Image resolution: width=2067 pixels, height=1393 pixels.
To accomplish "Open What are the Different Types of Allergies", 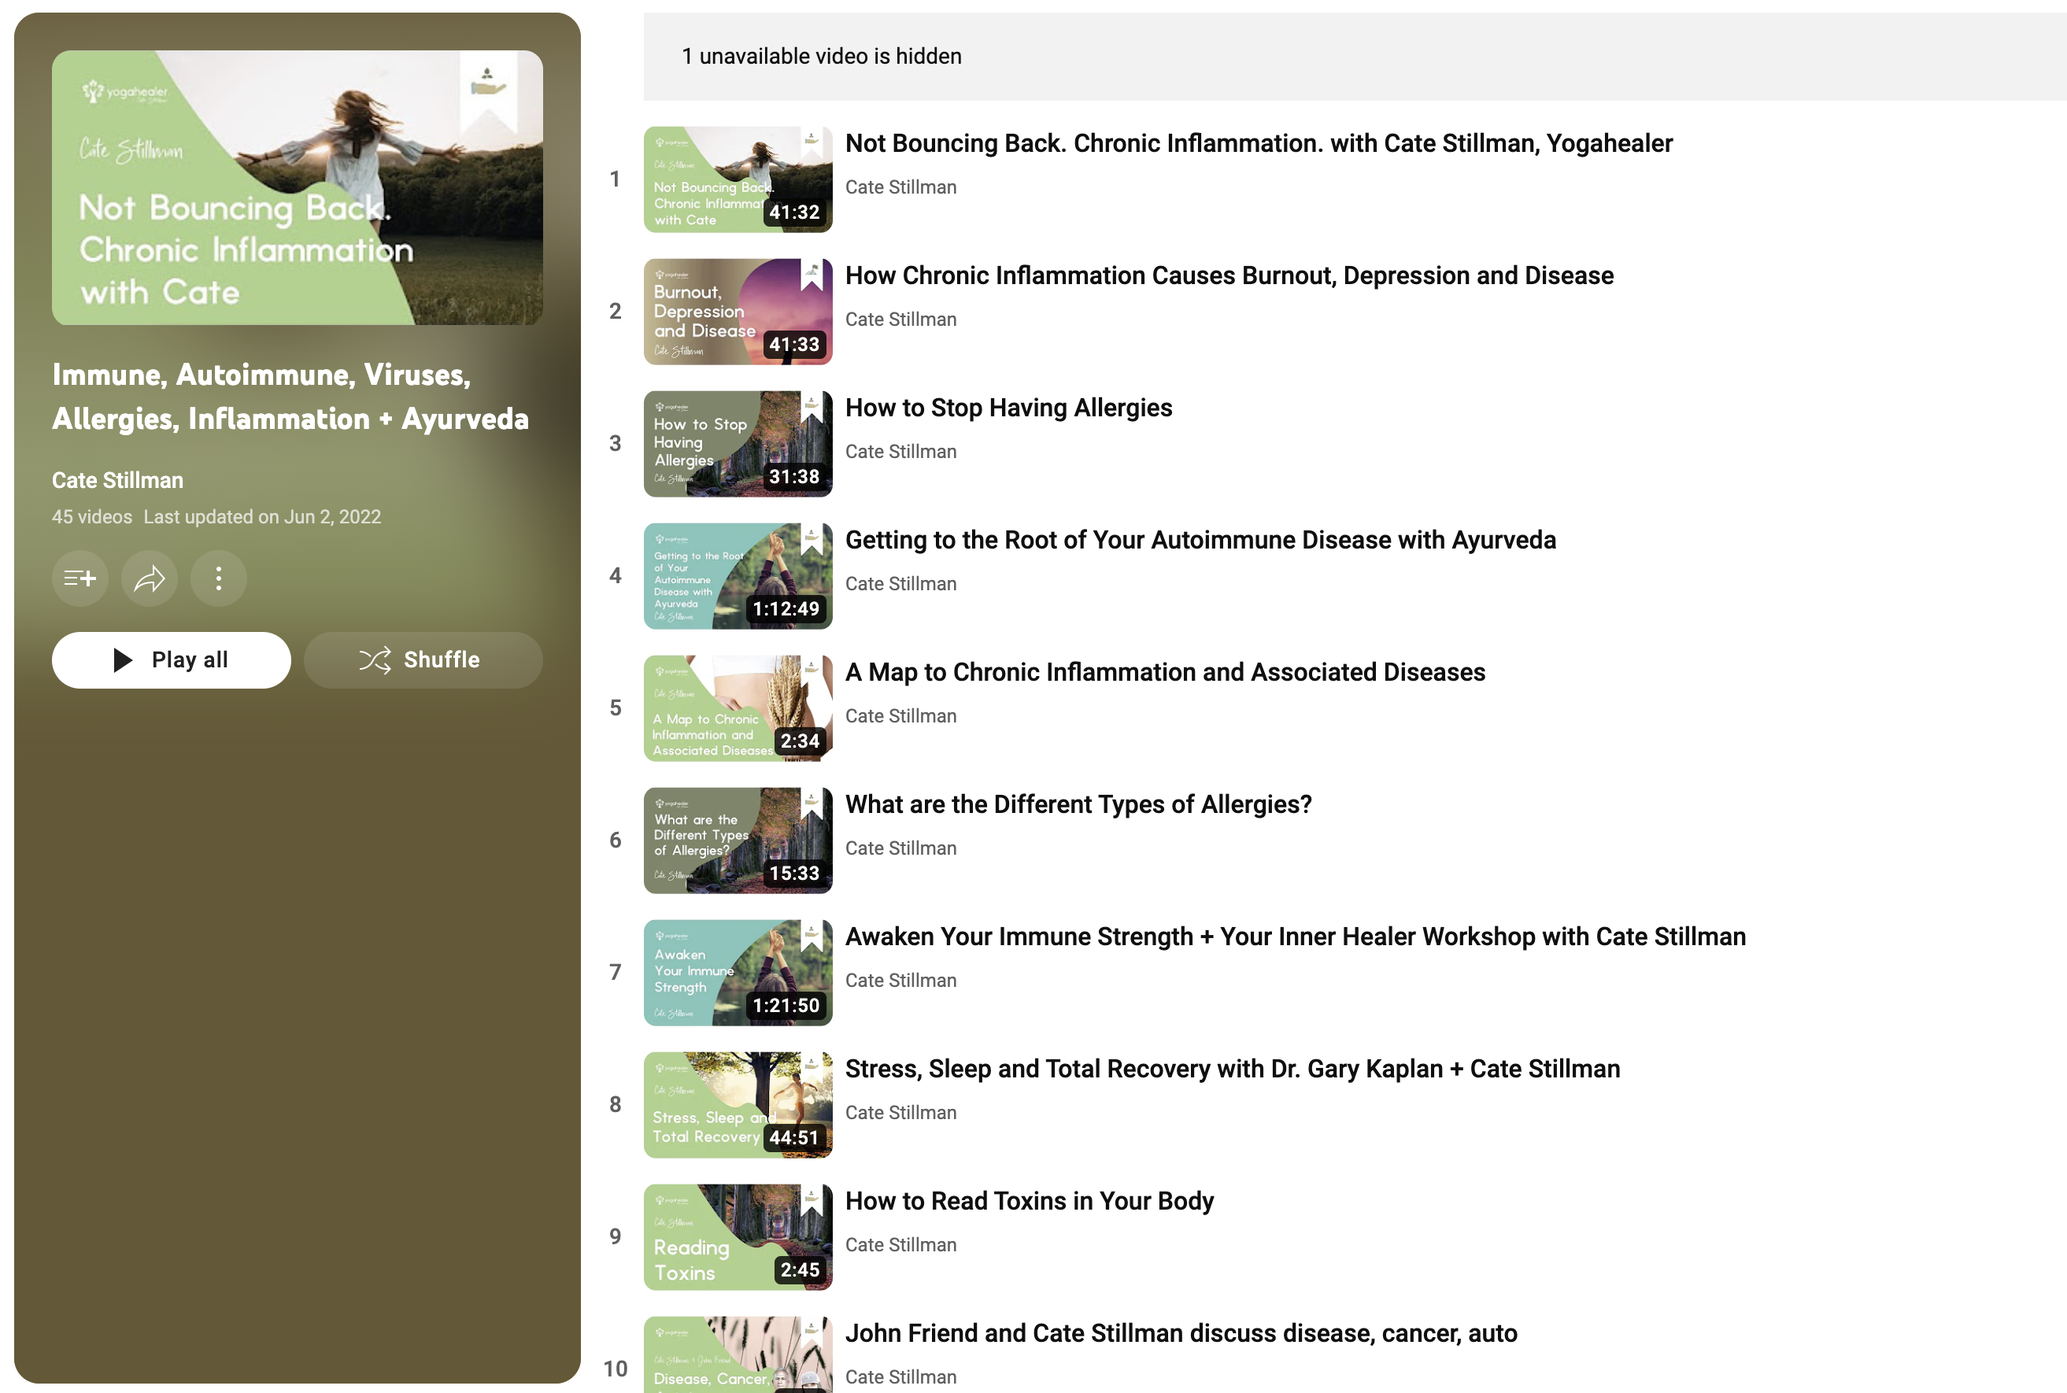I will [x=1078, y=804].
